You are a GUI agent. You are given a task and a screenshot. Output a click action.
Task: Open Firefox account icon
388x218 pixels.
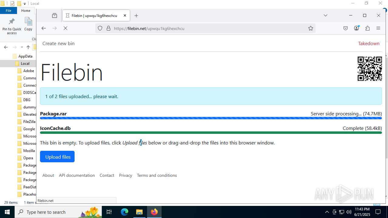click(356, 28)
